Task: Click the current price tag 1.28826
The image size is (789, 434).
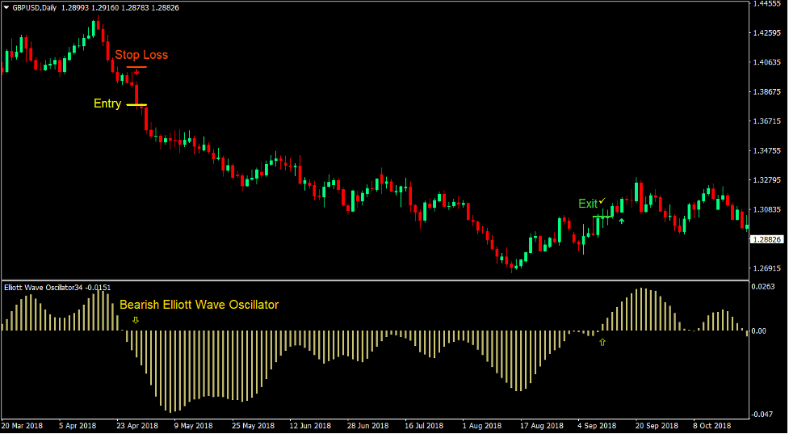Action: (767, 240)
